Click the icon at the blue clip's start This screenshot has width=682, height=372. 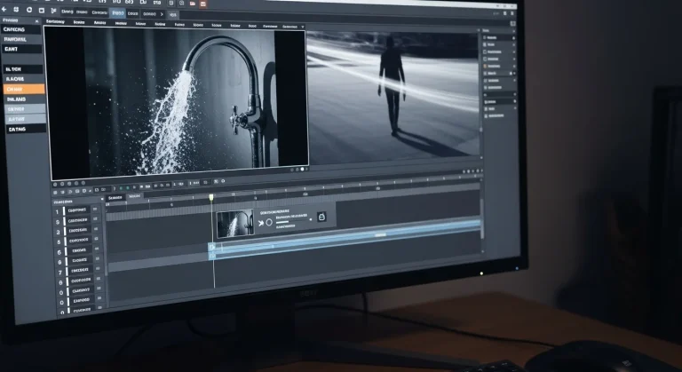[212, 247]
